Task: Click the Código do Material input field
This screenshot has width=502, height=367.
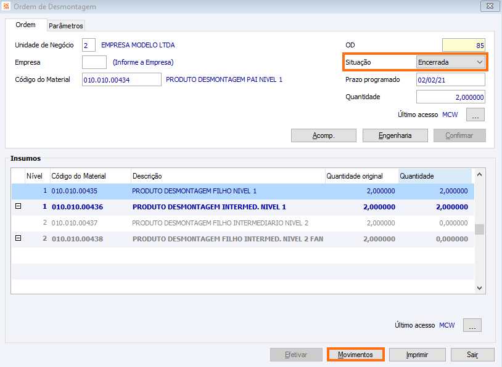Action: (121, 79)
